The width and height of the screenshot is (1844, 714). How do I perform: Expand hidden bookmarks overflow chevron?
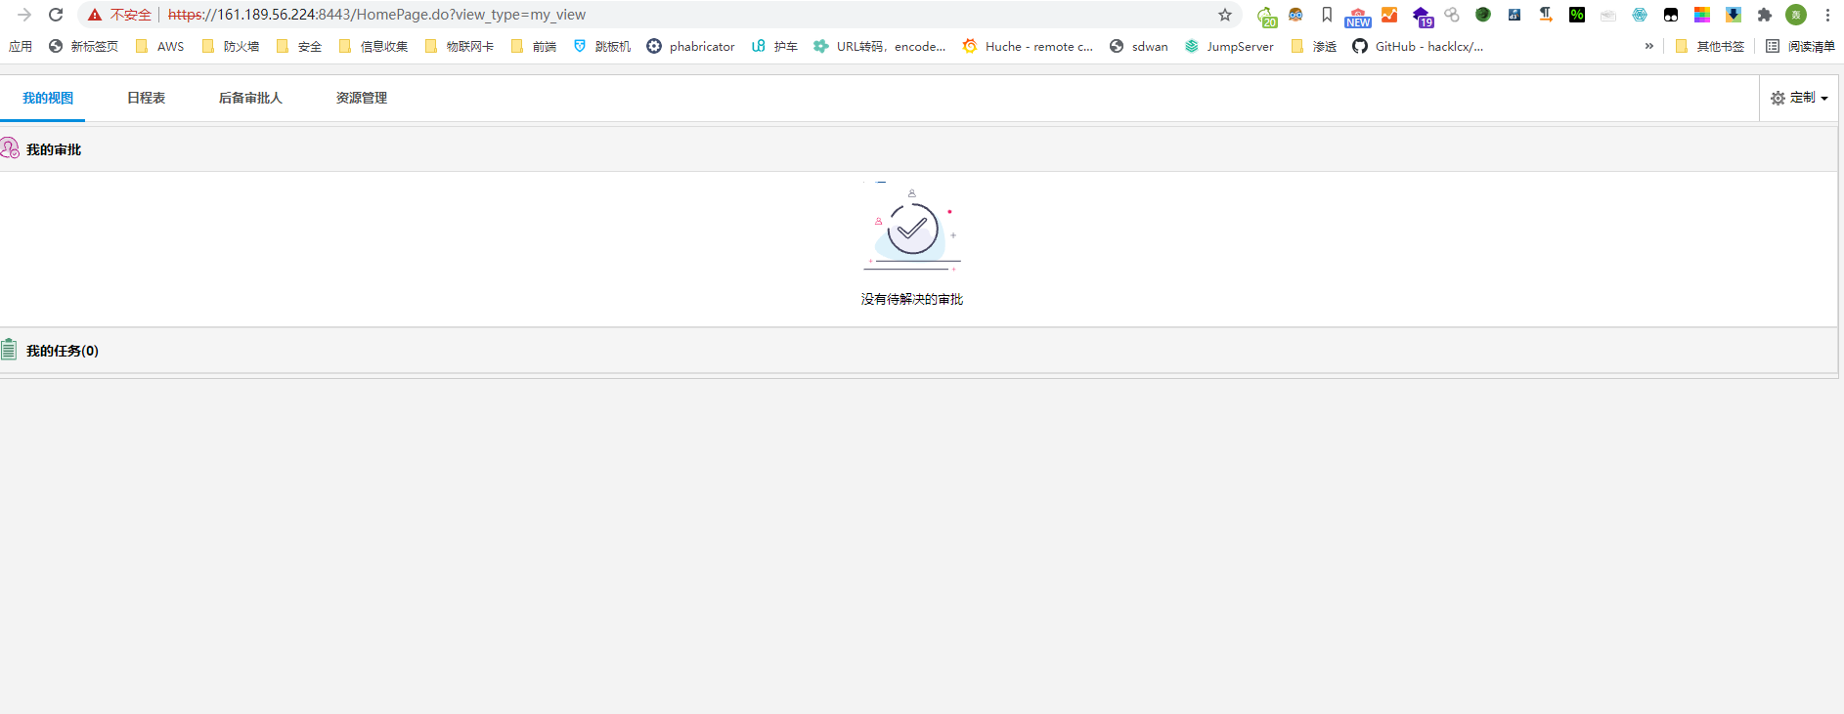(1648, 46)
